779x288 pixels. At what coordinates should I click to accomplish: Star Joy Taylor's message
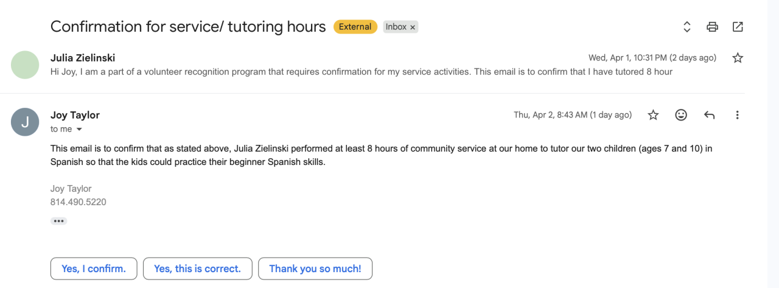click(x=653, y=114)
